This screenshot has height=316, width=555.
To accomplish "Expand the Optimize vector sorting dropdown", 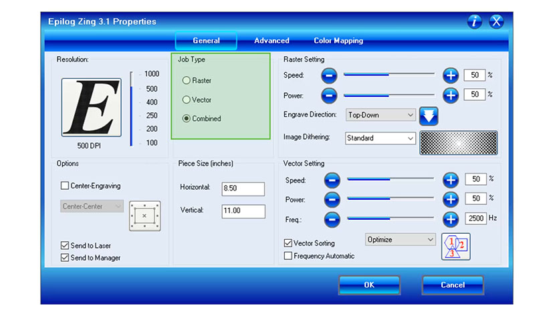I will (400, 239).
